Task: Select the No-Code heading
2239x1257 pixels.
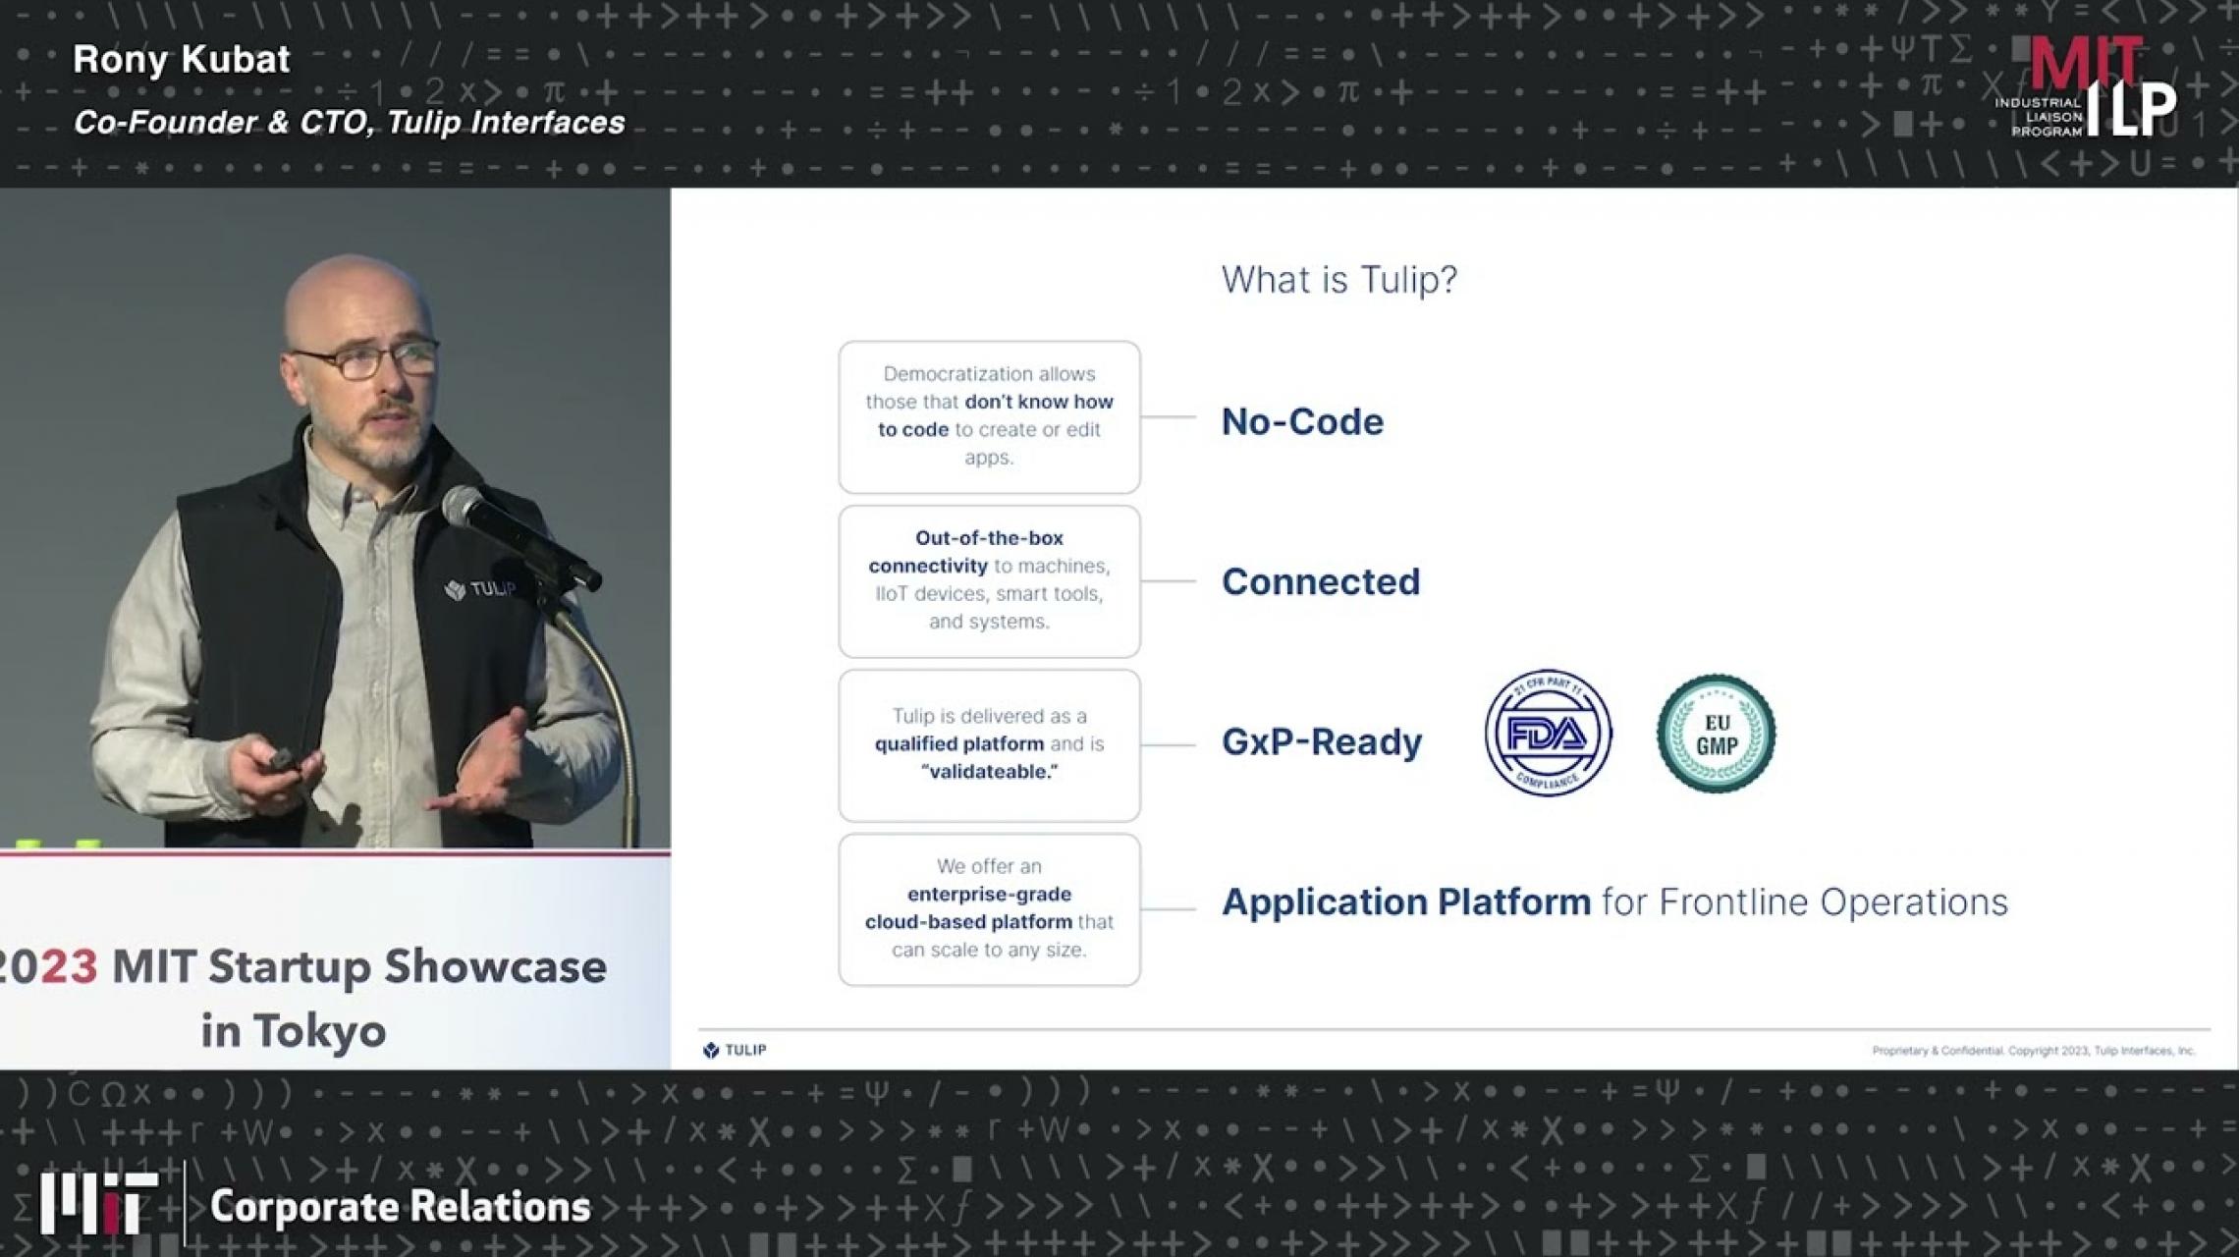Action: click(x=1302, y=421)
